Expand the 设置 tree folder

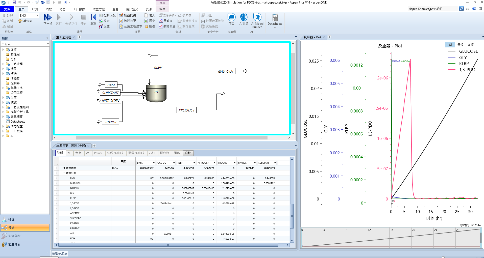click(x=3, y=50)
